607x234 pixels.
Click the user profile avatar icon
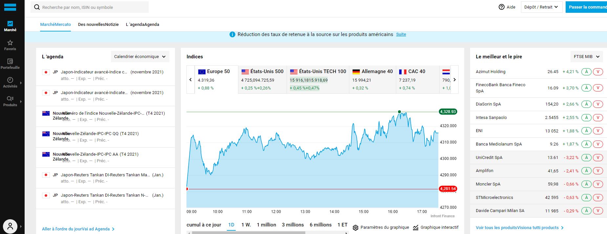(x=10, y=226)
